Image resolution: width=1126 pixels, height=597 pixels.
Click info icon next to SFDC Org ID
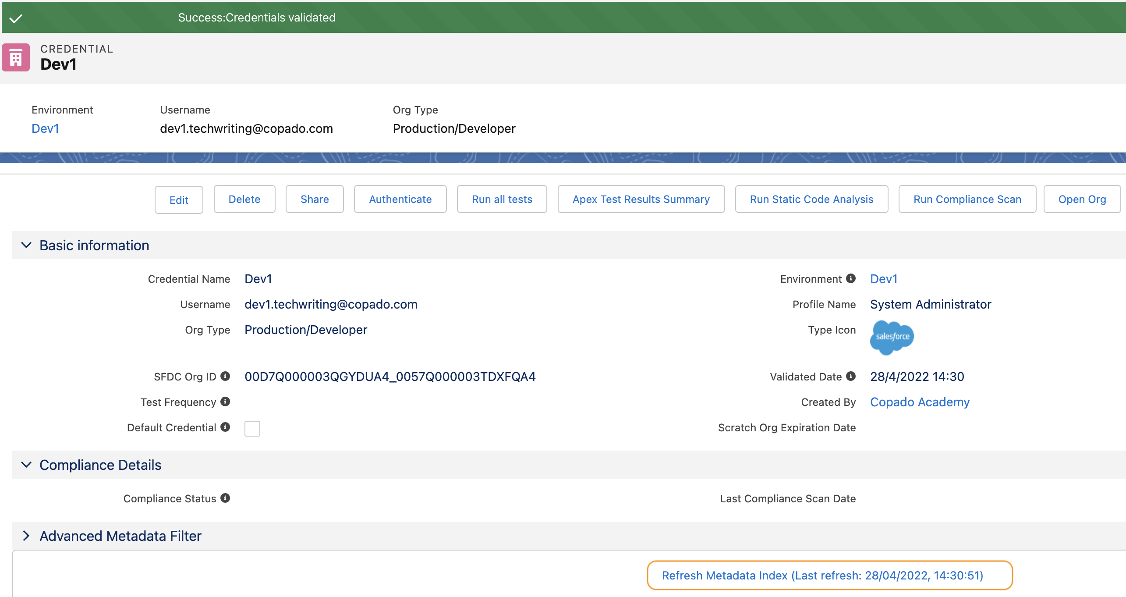coord(225,376)
